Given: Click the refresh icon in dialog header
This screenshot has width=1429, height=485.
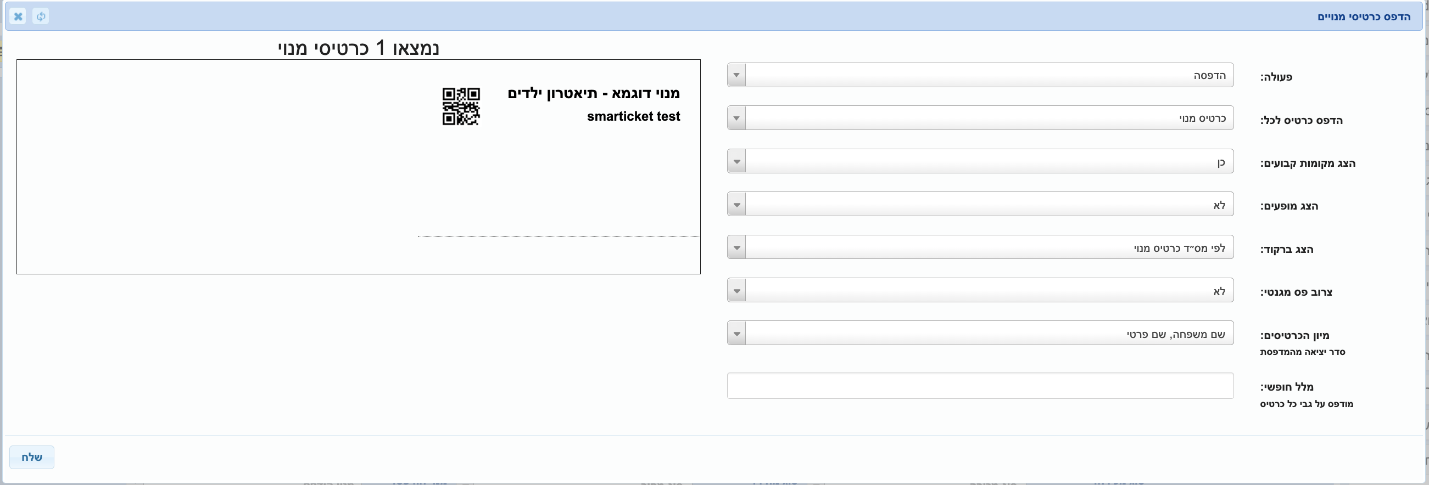Looking at the screenshot, I should click(x=41, y=16).
